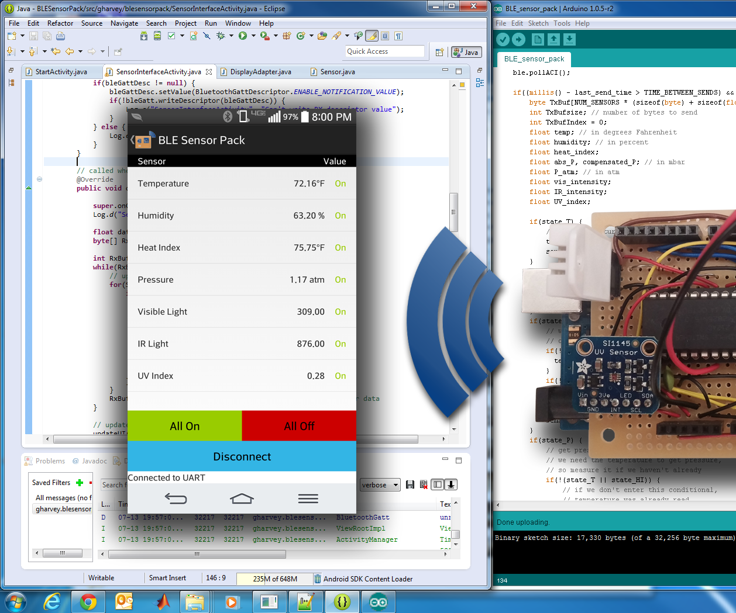Click the Clear Log icon in LogCat

[x=424, y=484]
